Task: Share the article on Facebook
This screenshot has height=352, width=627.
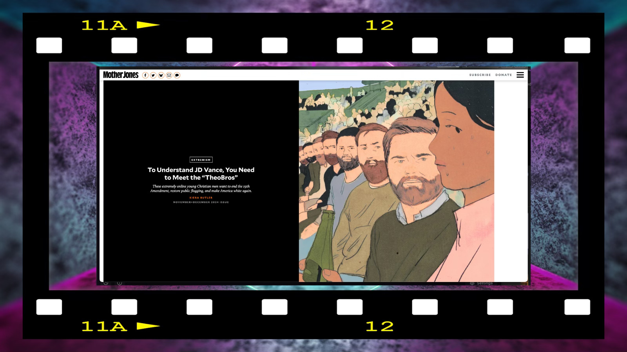Action: pos(145,75)
